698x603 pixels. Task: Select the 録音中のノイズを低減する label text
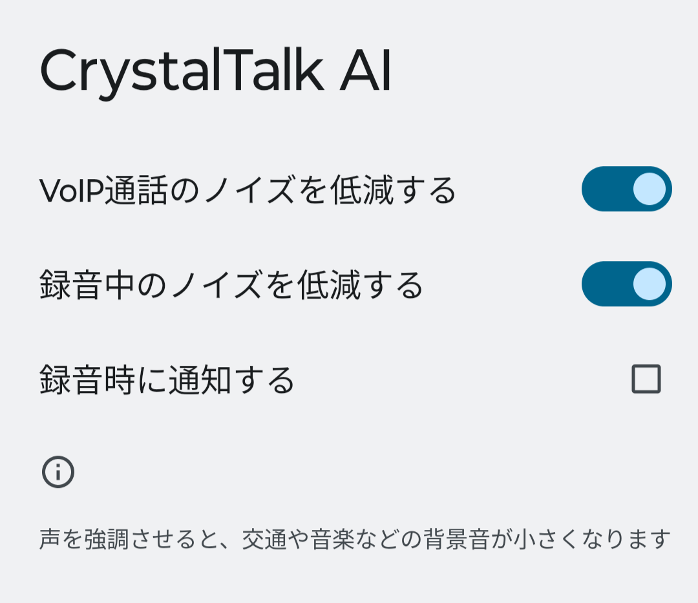coord(231,285)
